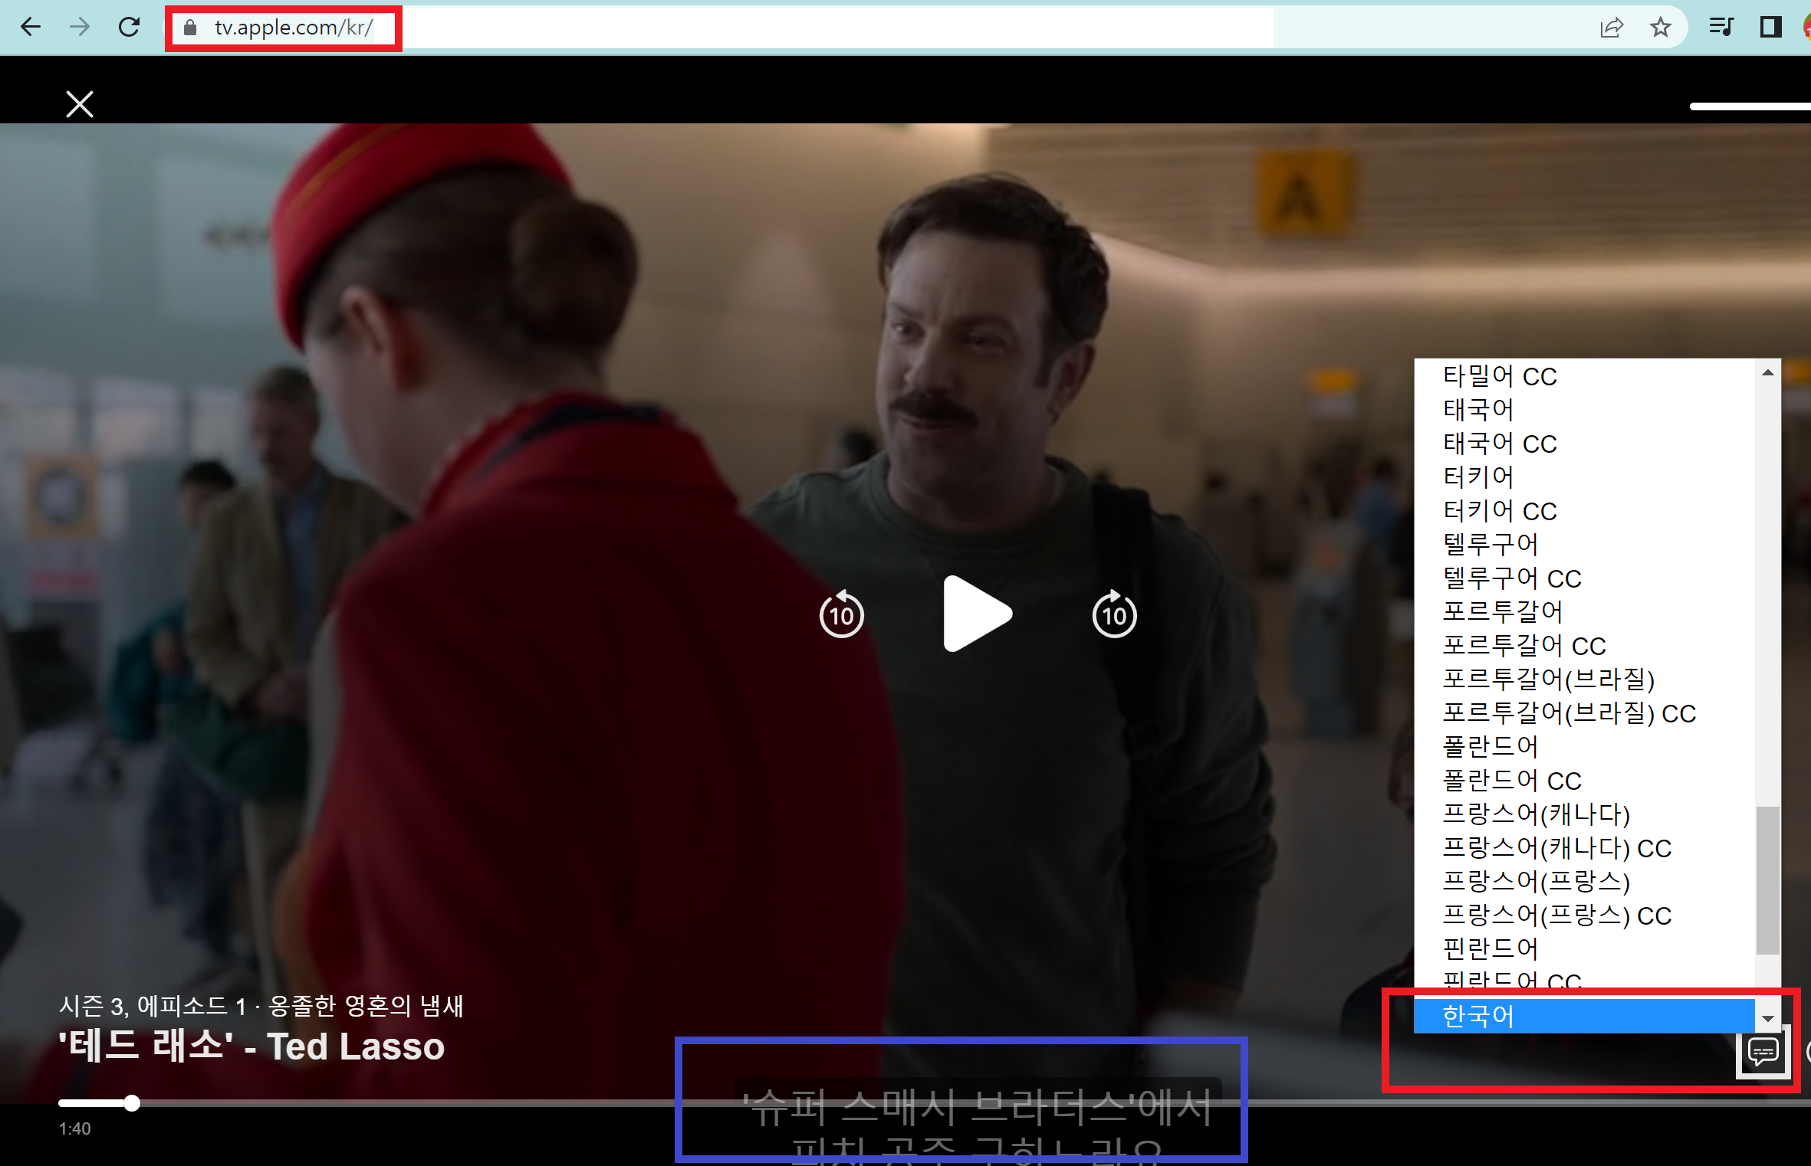
Task: Close the video player with the X
Action: 80,104
